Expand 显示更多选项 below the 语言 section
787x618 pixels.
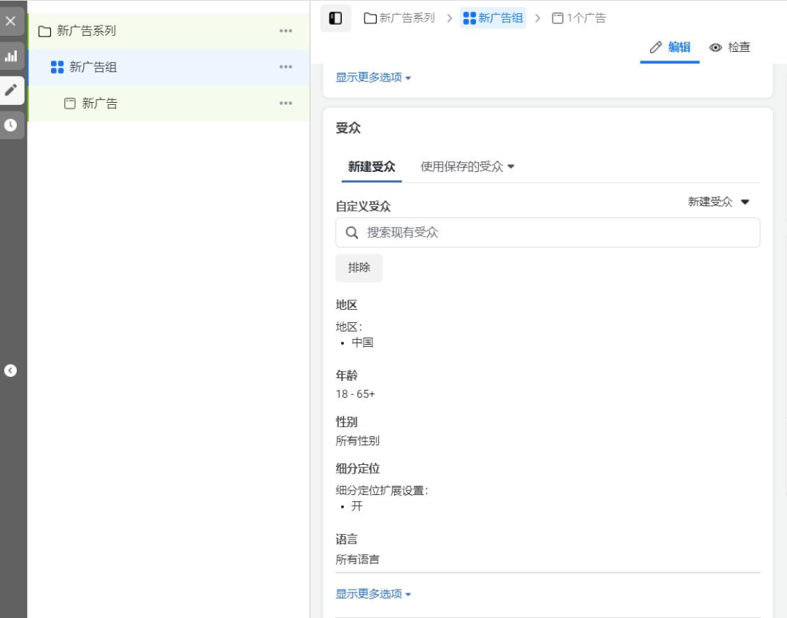[x=373, y=593]
